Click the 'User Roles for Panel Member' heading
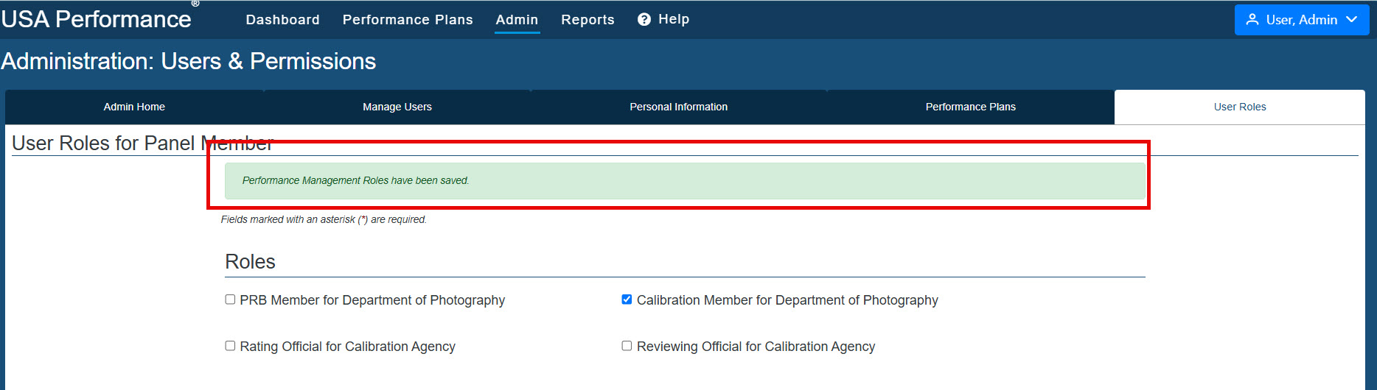The image size is (1377, 390). (x=142, y=143)
